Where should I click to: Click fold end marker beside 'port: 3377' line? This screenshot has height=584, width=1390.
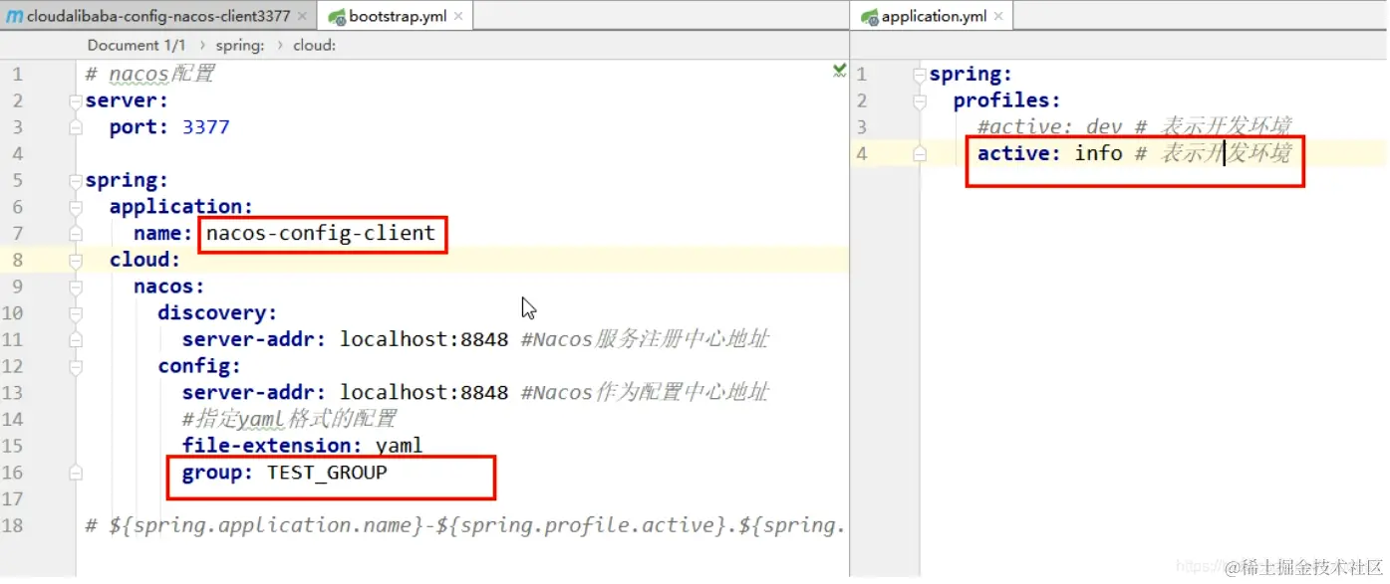click(76, 127)
